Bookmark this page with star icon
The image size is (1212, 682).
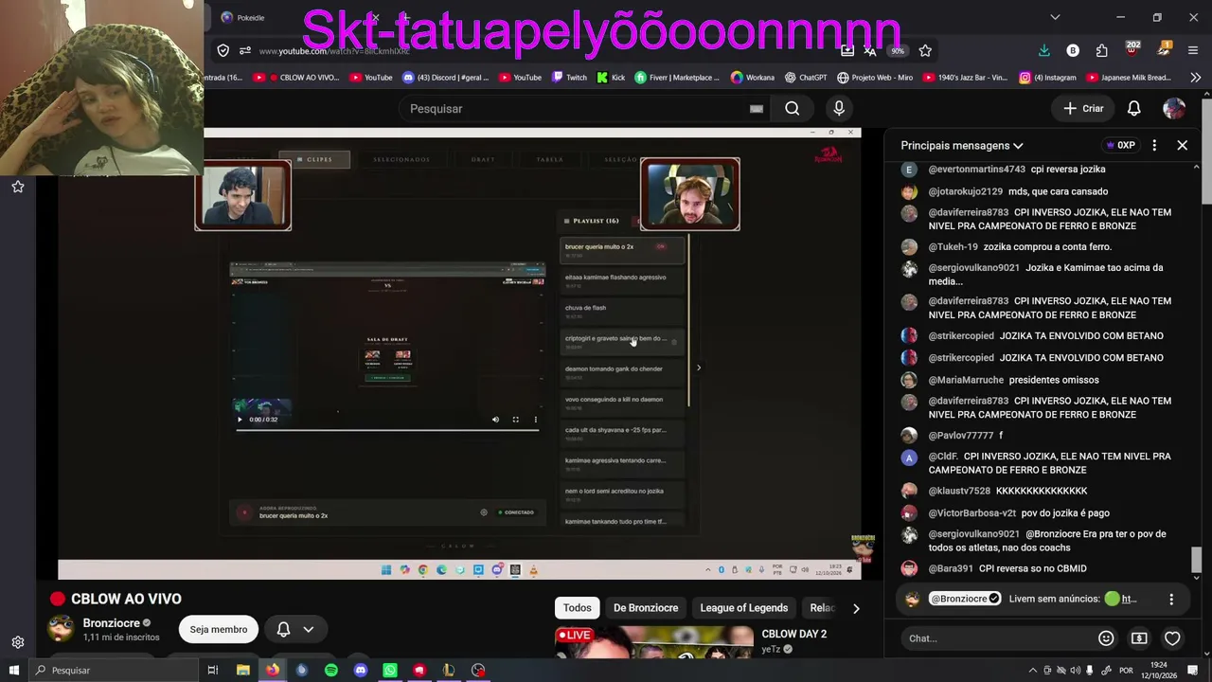tap(925, 50)
